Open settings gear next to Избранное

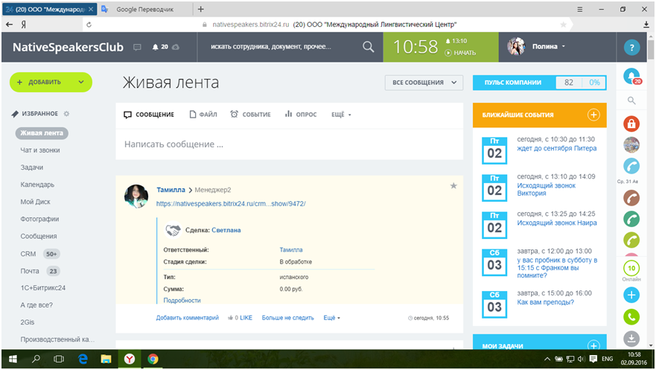coord(66,114)
